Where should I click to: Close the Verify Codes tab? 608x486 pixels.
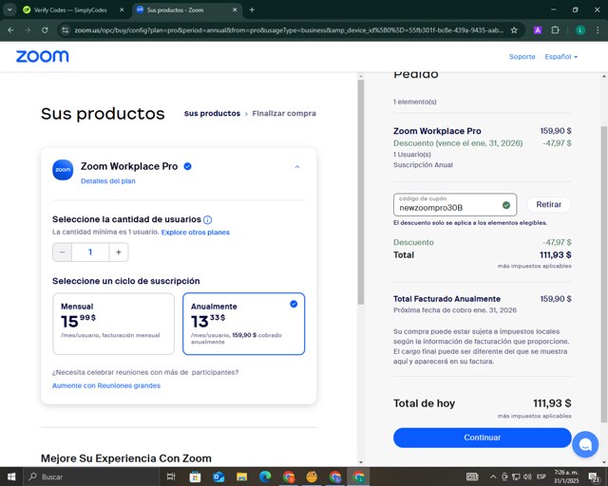pyautogui.click(x=122, y=10)
